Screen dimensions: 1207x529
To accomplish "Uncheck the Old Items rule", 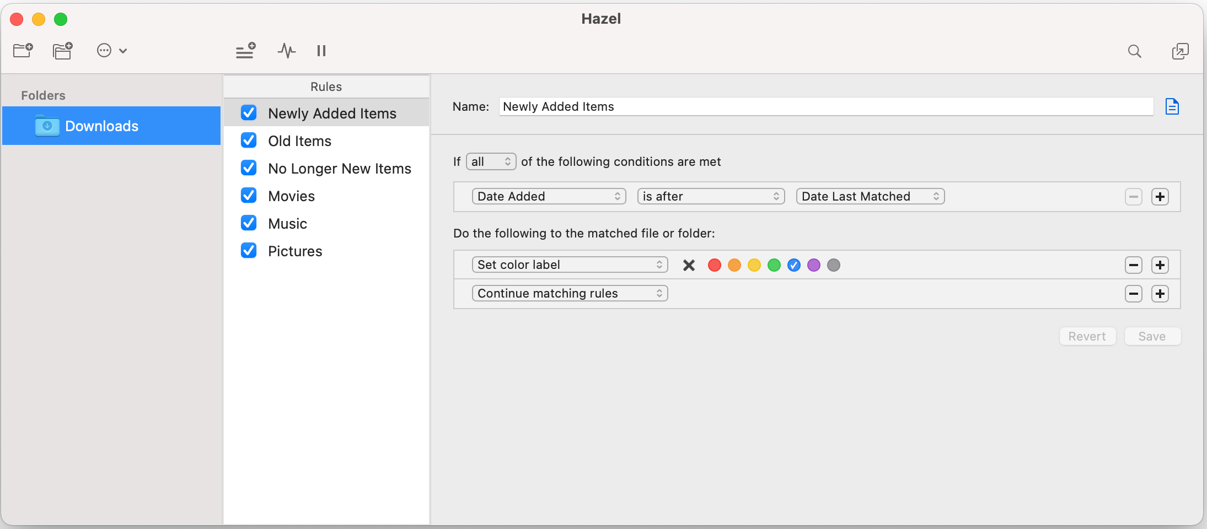I will pos(249,141).
